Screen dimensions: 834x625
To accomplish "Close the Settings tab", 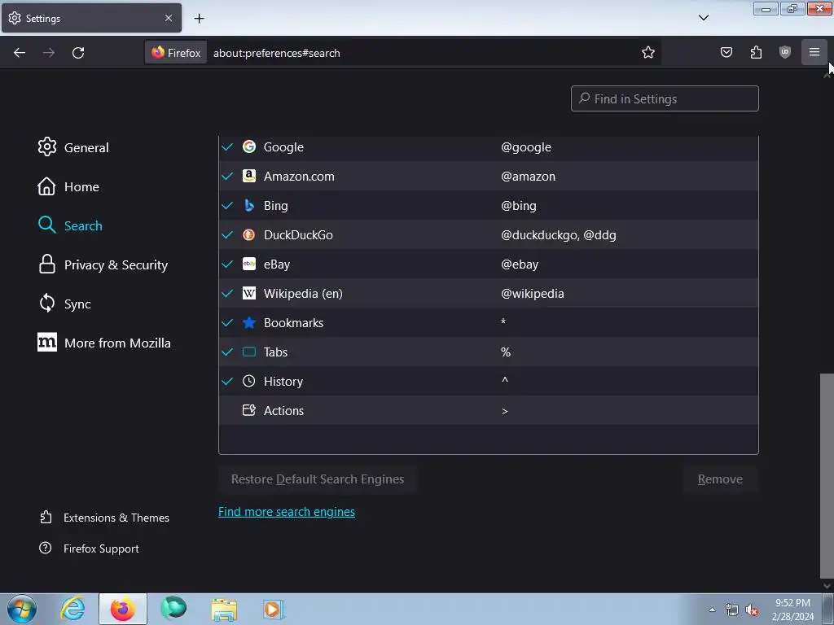I will pos(169,18).
